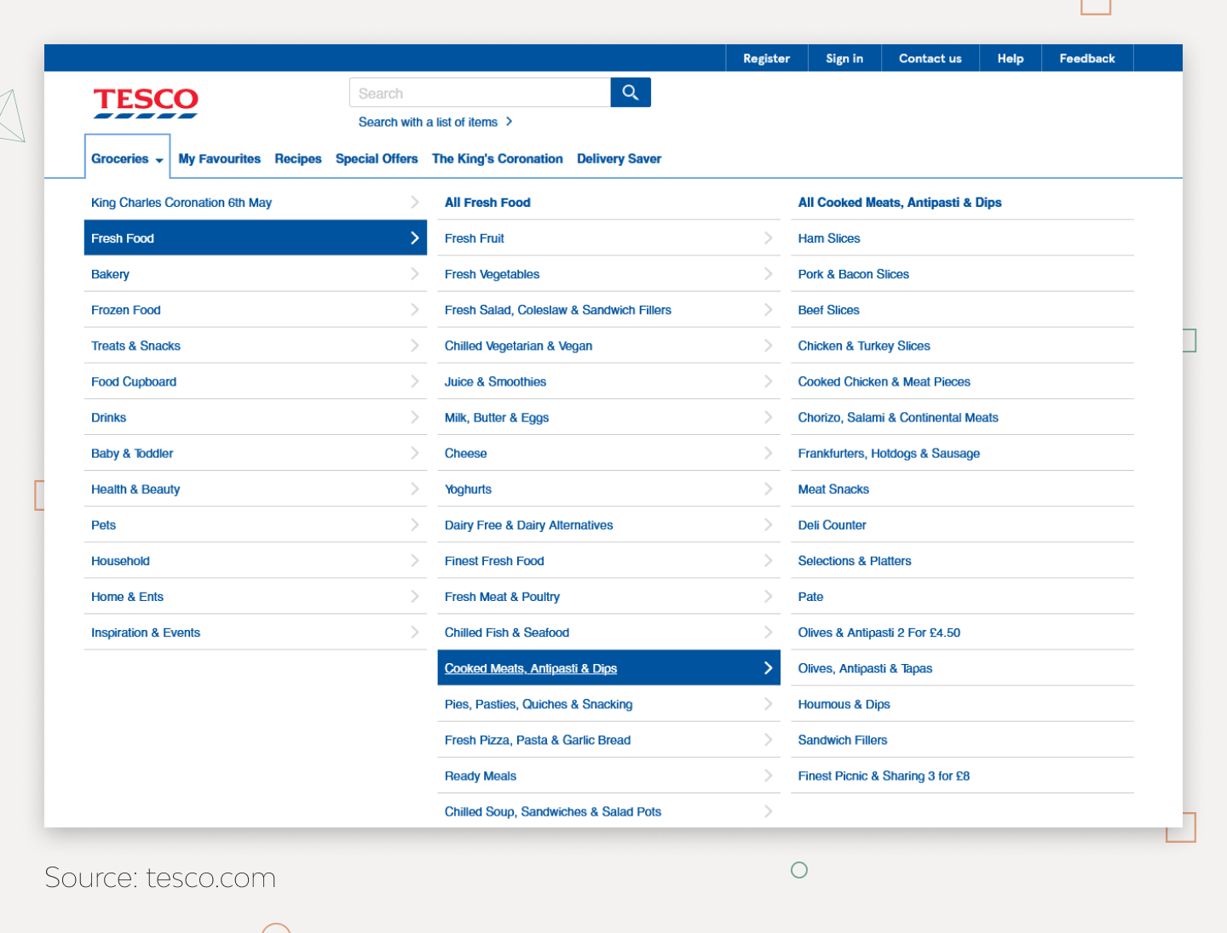This screenshot has height=933, width=1227.
Task: Click the Yoghurts row chevron
Action: click(x=769, y=489)
